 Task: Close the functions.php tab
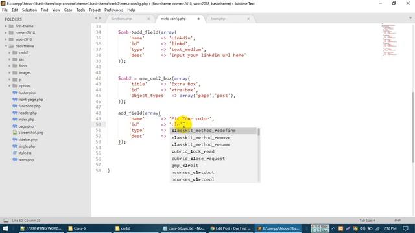148,19
